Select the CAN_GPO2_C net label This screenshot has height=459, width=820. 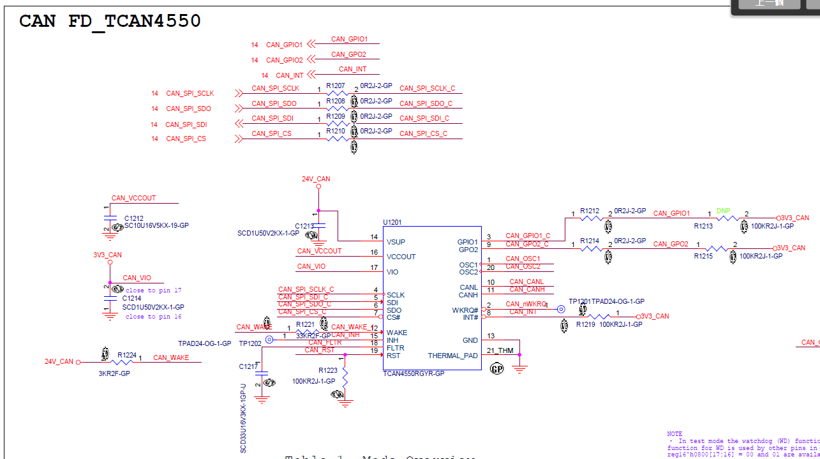(527, 244)
